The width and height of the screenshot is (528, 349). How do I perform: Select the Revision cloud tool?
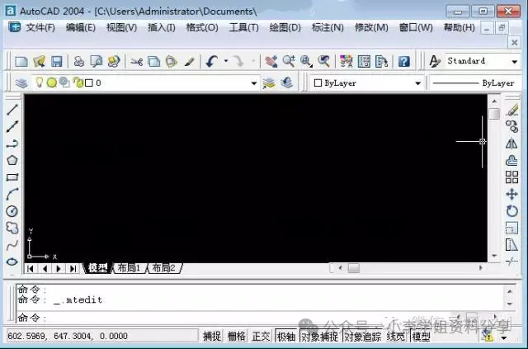click(x=12, y=228)
